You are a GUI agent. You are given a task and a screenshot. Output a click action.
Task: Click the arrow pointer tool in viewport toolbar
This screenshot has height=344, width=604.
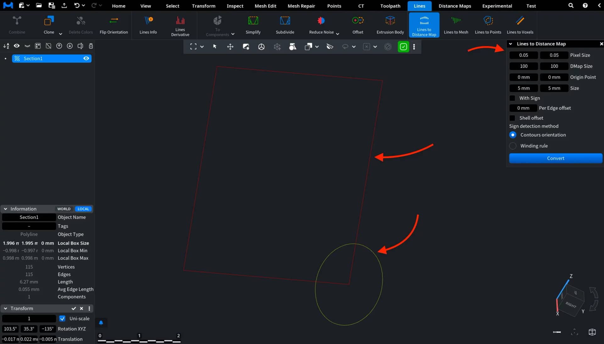pyautogui.click(x=215, y=47)
